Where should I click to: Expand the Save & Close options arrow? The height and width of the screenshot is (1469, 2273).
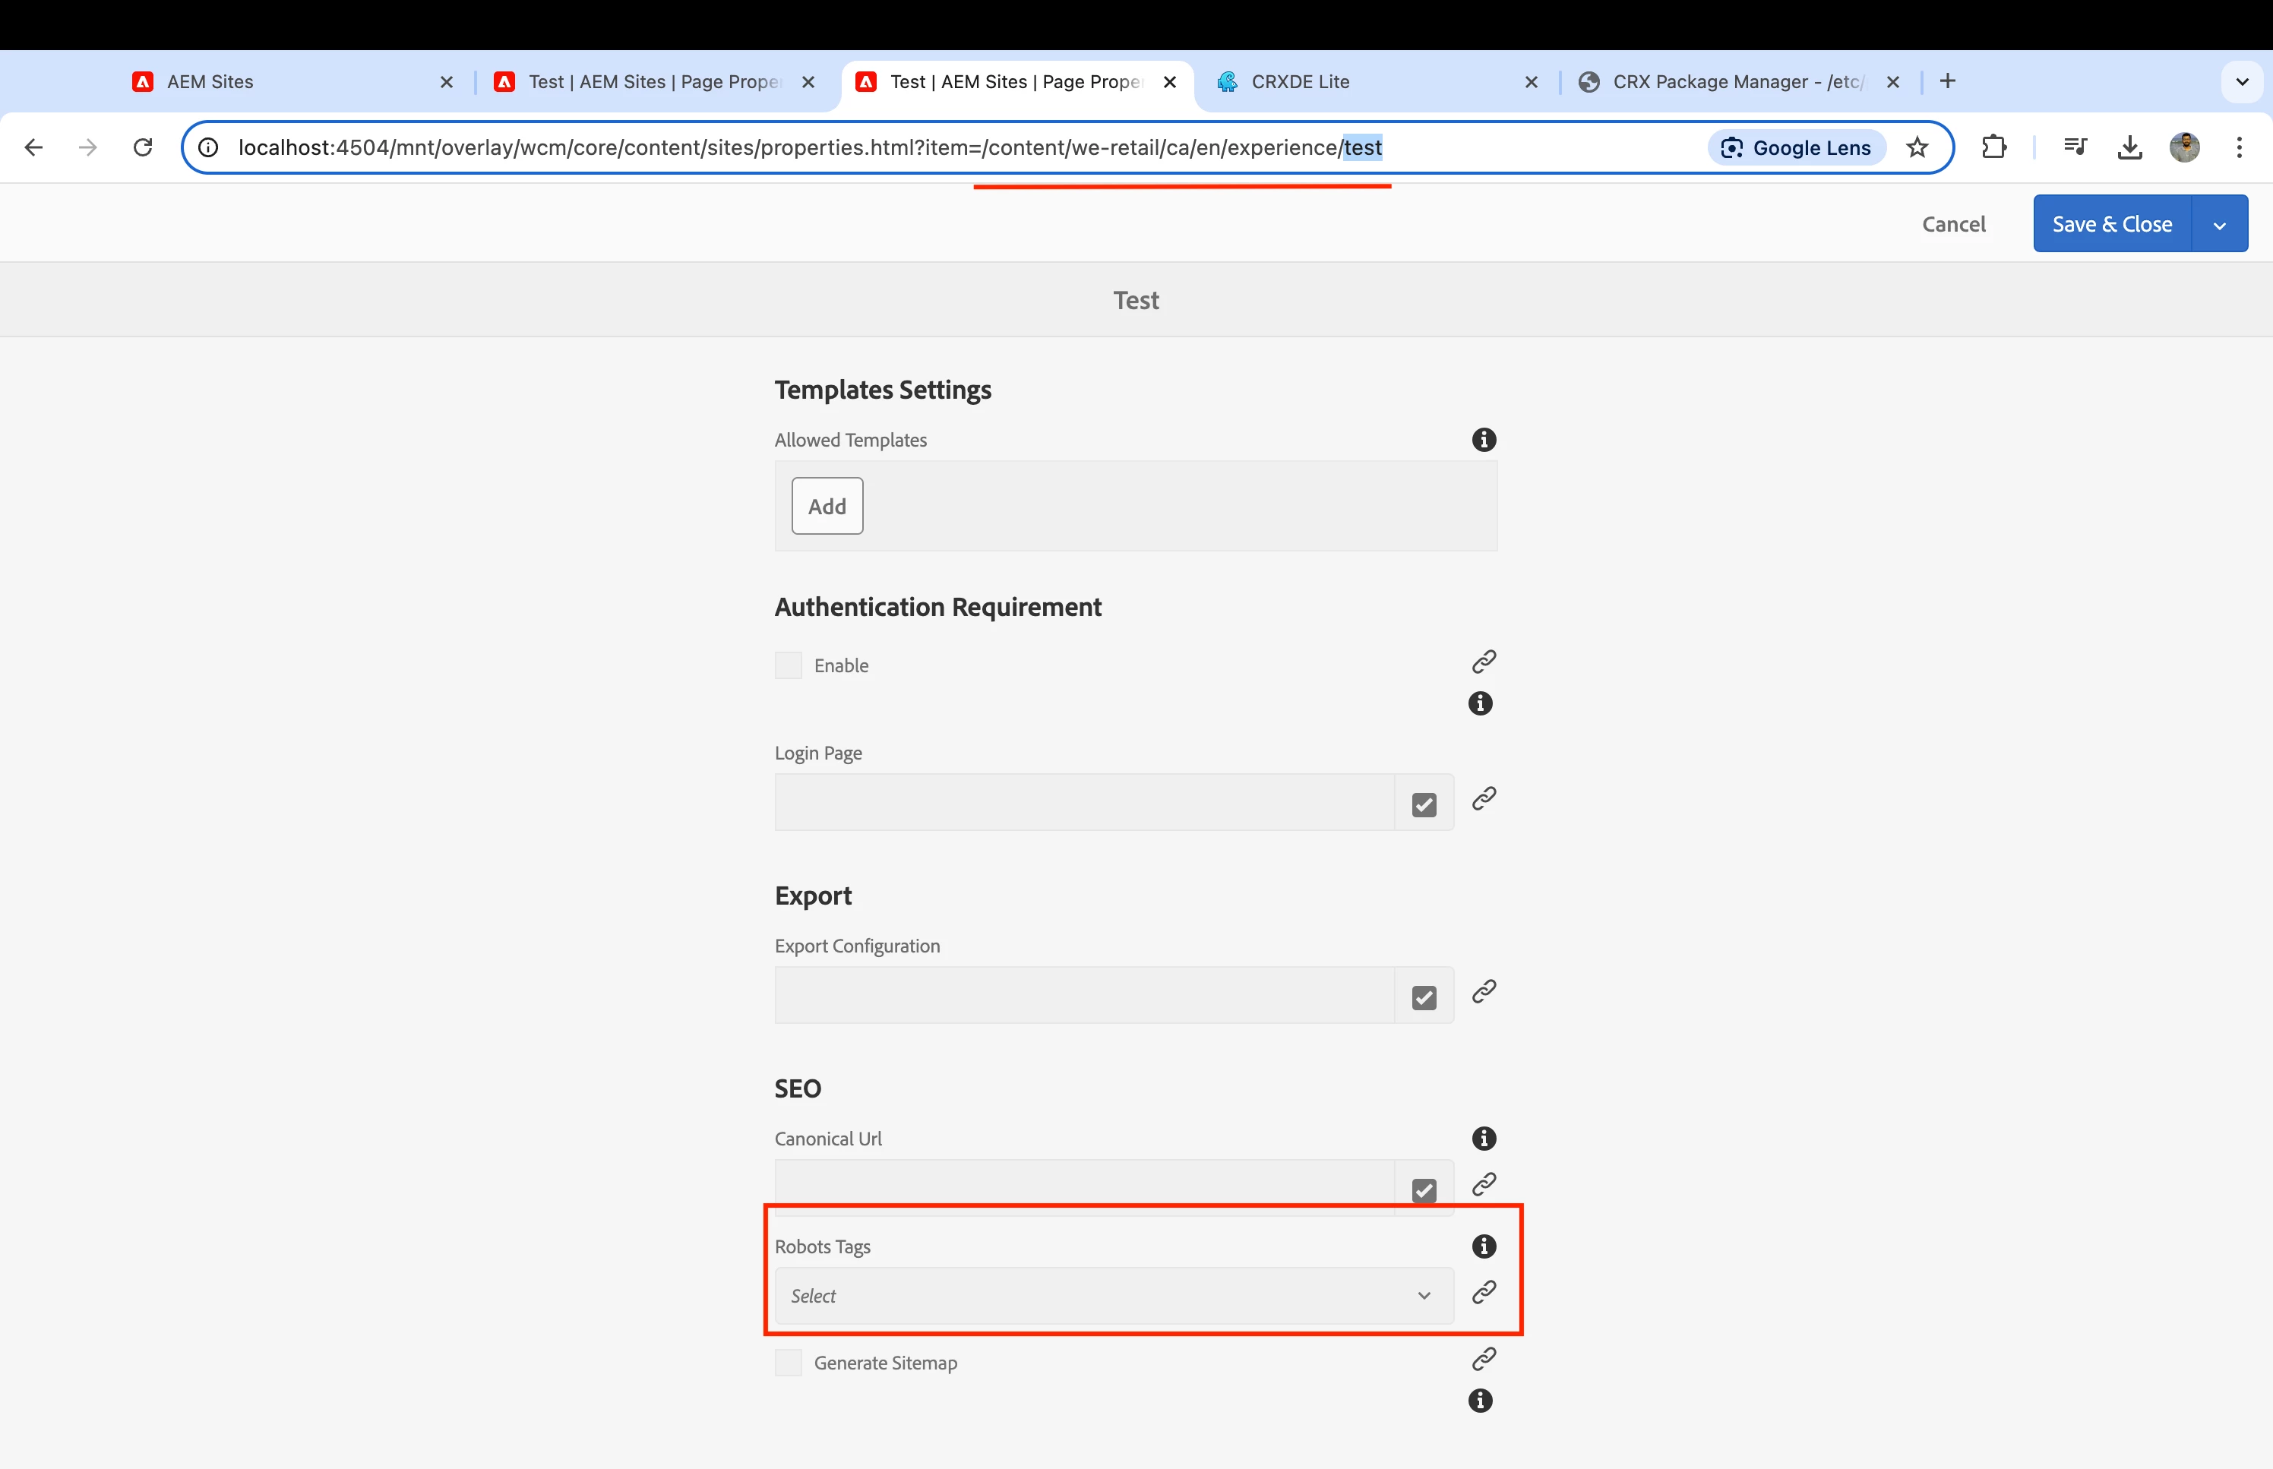[x=2218, y=225]
